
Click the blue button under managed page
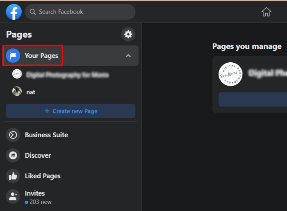(x=253, y=99)
